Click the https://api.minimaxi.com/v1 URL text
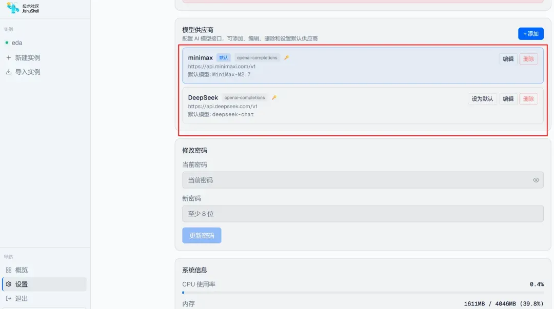This screenshot has width=554, height=309. [222, 67]
